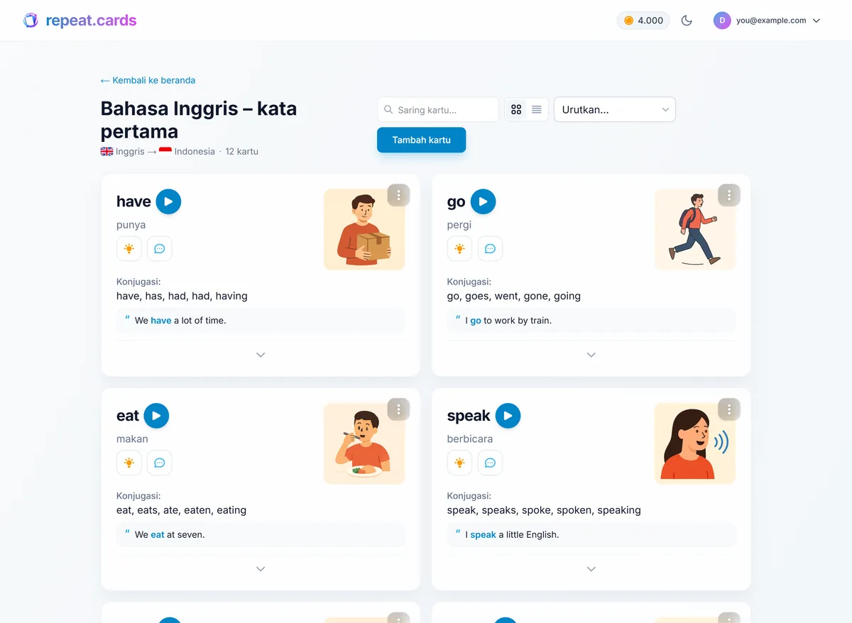Viewport: 852px width, 623px height.
Task: Expand the "have" card details
Action: pos(261,355)
